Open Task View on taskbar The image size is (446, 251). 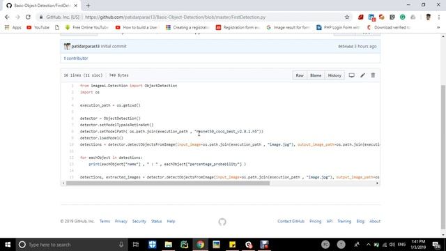(x=136, y=245)
